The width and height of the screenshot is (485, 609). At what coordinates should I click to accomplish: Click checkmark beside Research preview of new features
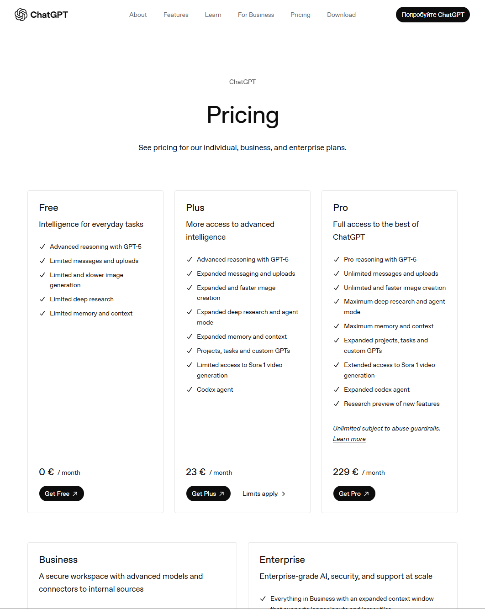tap(337, 404)
